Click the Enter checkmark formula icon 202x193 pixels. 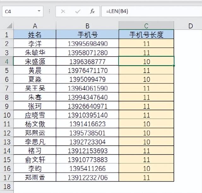coord(78,11)
